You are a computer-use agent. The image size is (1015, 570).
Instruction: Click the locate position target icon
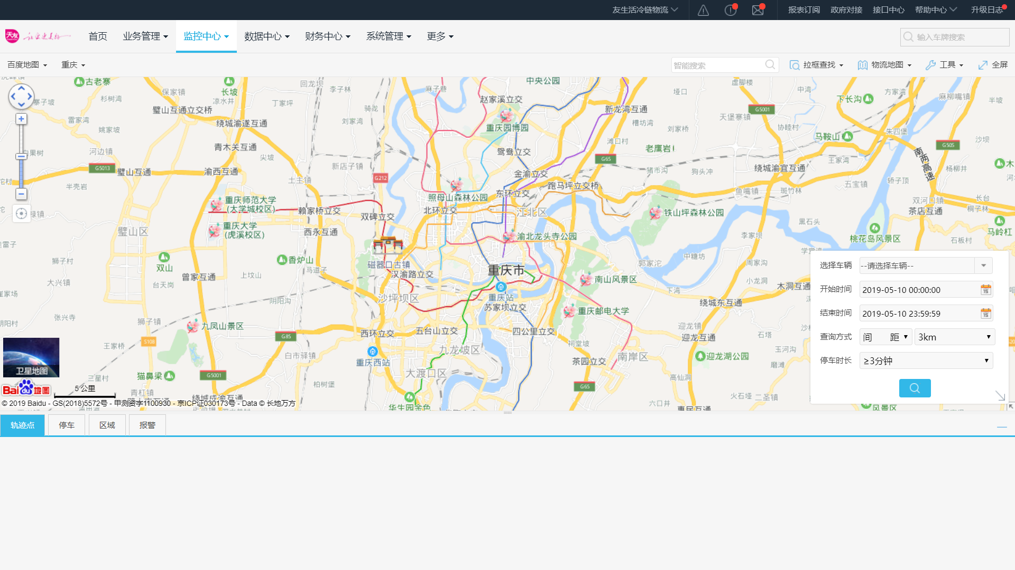[x=21, y=213]
